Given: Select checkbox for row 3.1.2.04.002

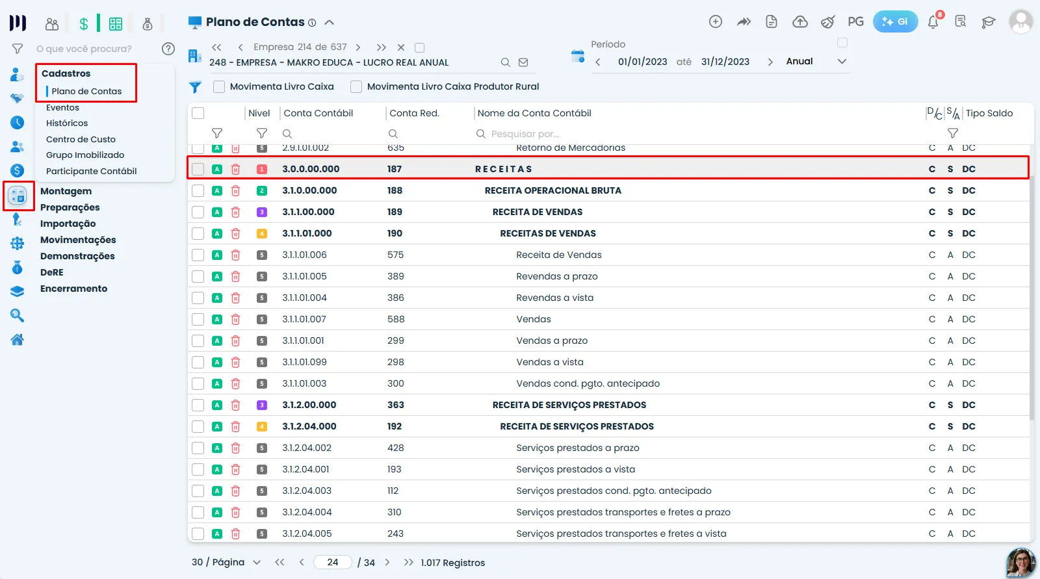Looking at the screenshot, I should tap(198, 448).
